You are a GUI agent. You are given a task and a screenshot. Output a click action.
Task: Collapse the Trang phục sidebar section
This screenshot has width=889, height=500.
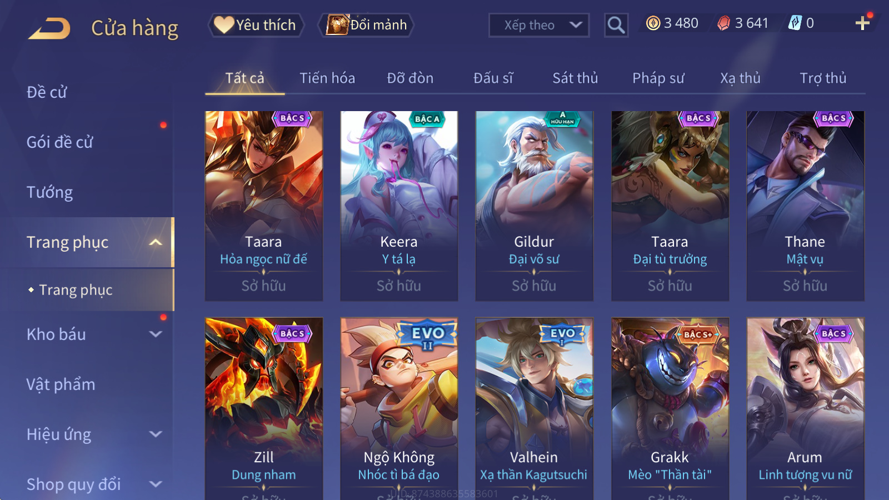click(x=156, y=242)
